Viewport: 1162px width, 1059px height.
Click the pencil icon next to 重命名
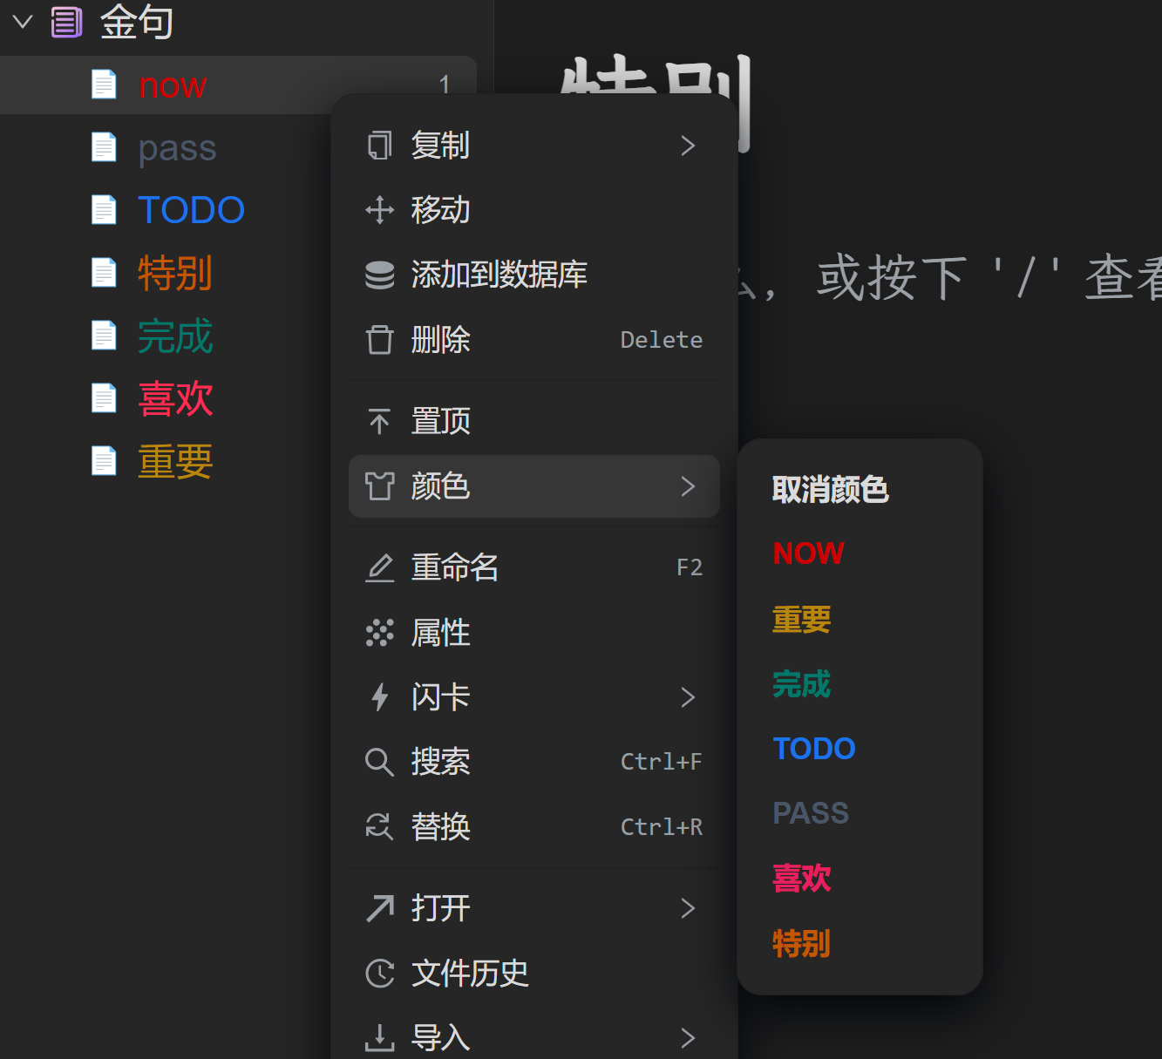[379, 567]
